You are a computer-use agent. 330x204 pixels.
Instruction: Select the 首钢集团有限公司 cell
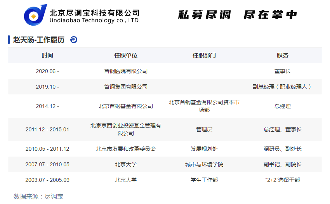pos(126,87)
